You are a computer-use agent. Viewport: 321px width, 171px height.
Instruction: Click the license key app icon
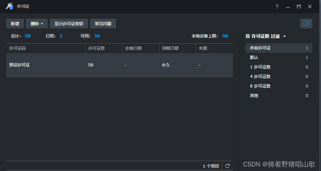pos(10,6)
